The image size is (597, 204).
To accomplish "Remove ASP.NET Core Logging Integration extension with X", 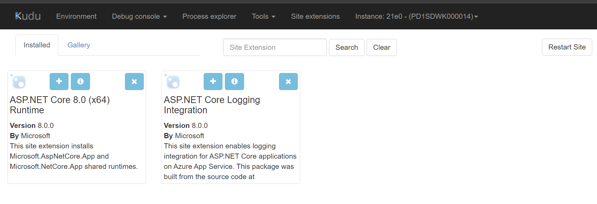I will coord(288,82).
